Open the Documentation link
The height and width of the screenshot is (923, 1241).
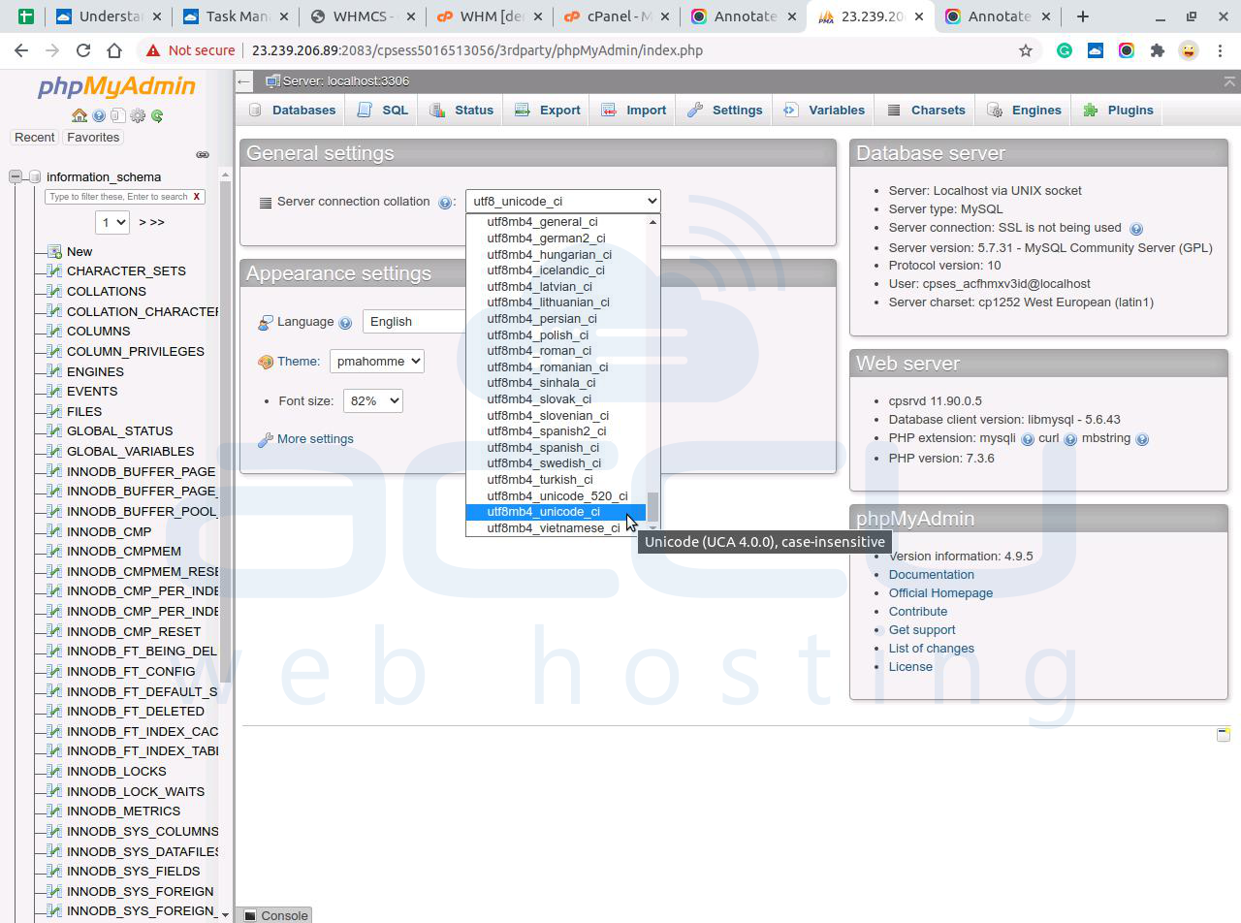[932, 574]
